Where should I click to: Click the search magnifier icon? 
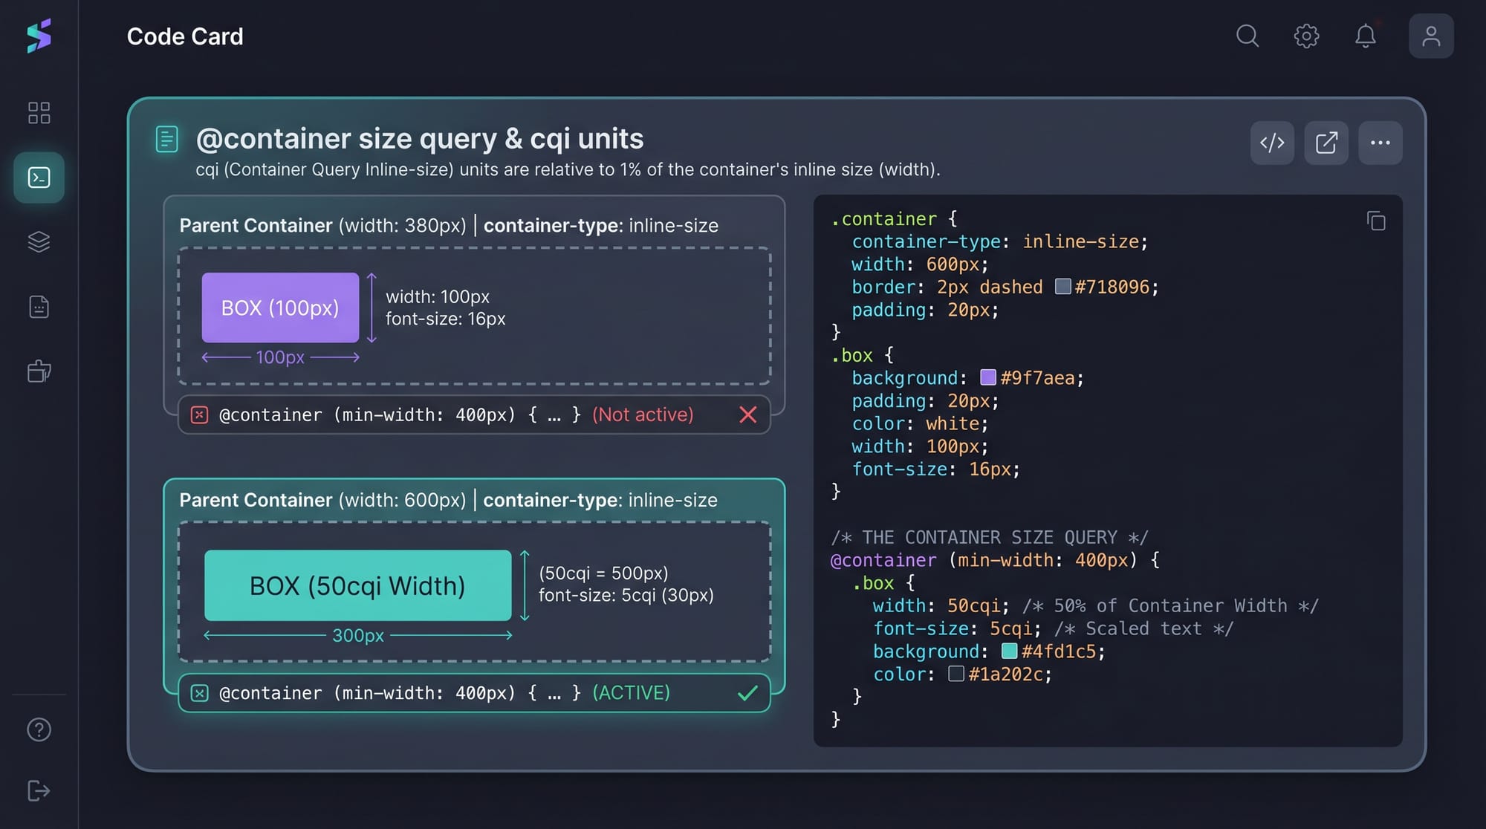click(x=1247, y=36)
